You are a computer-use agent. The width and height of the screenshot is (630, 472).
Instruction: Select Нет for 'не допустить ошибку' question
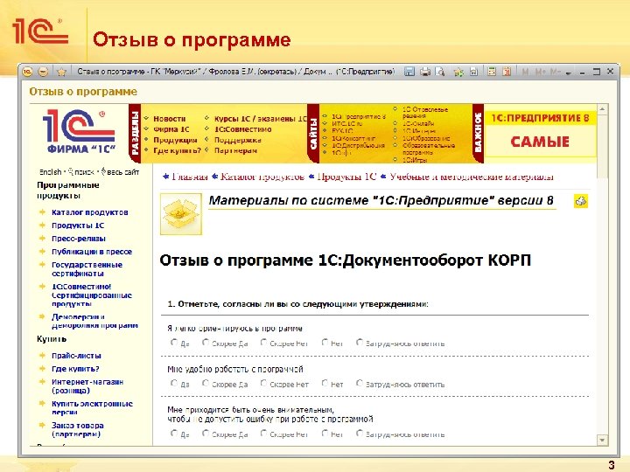pos(325,433)
